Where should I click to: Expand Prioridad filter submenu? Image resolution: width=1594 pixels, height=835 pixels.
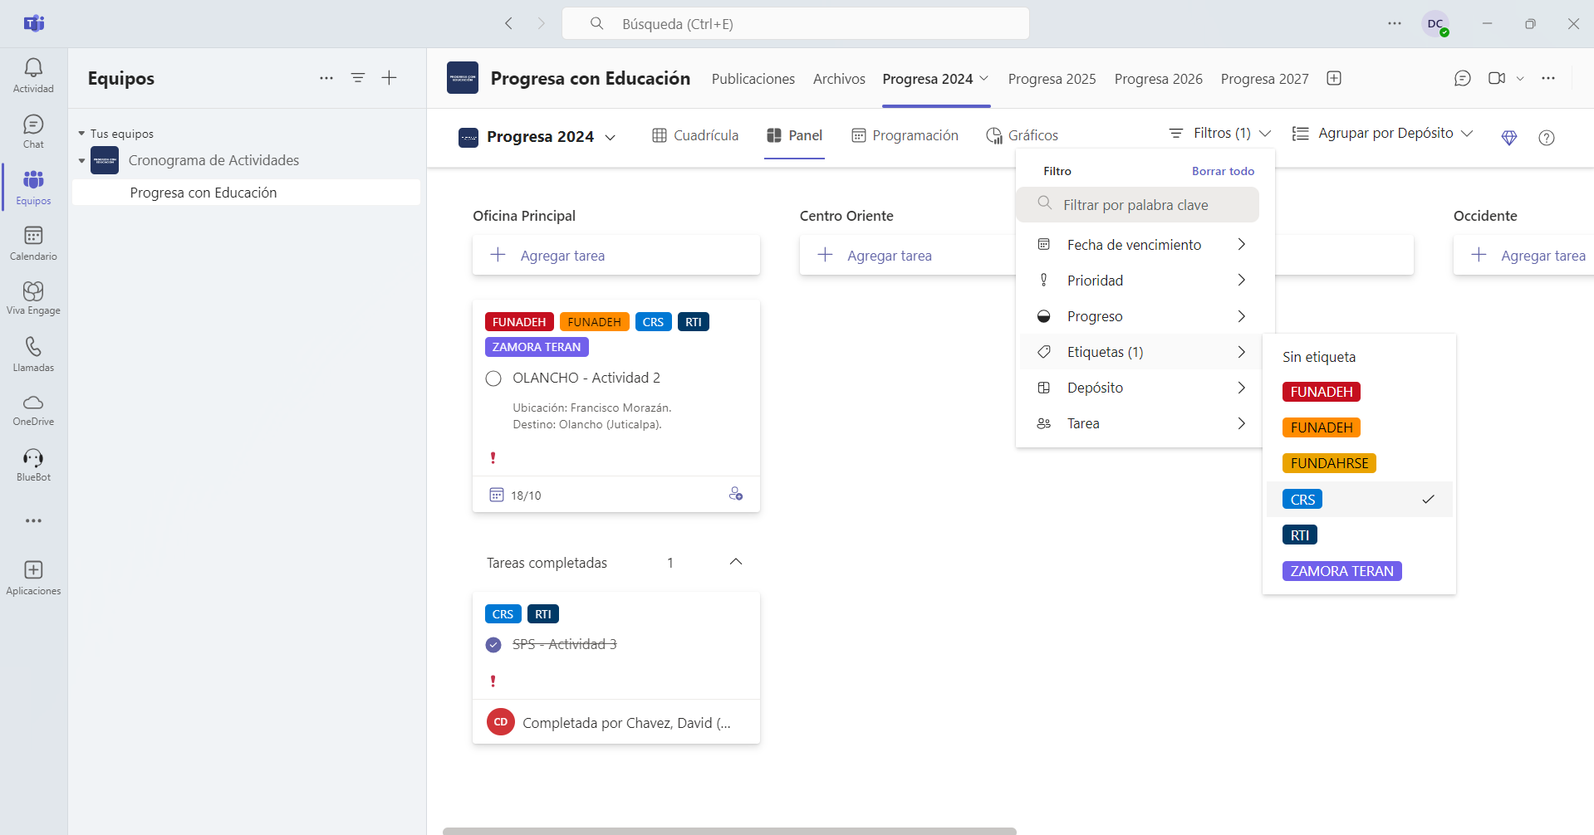[x=1140, y=281]
